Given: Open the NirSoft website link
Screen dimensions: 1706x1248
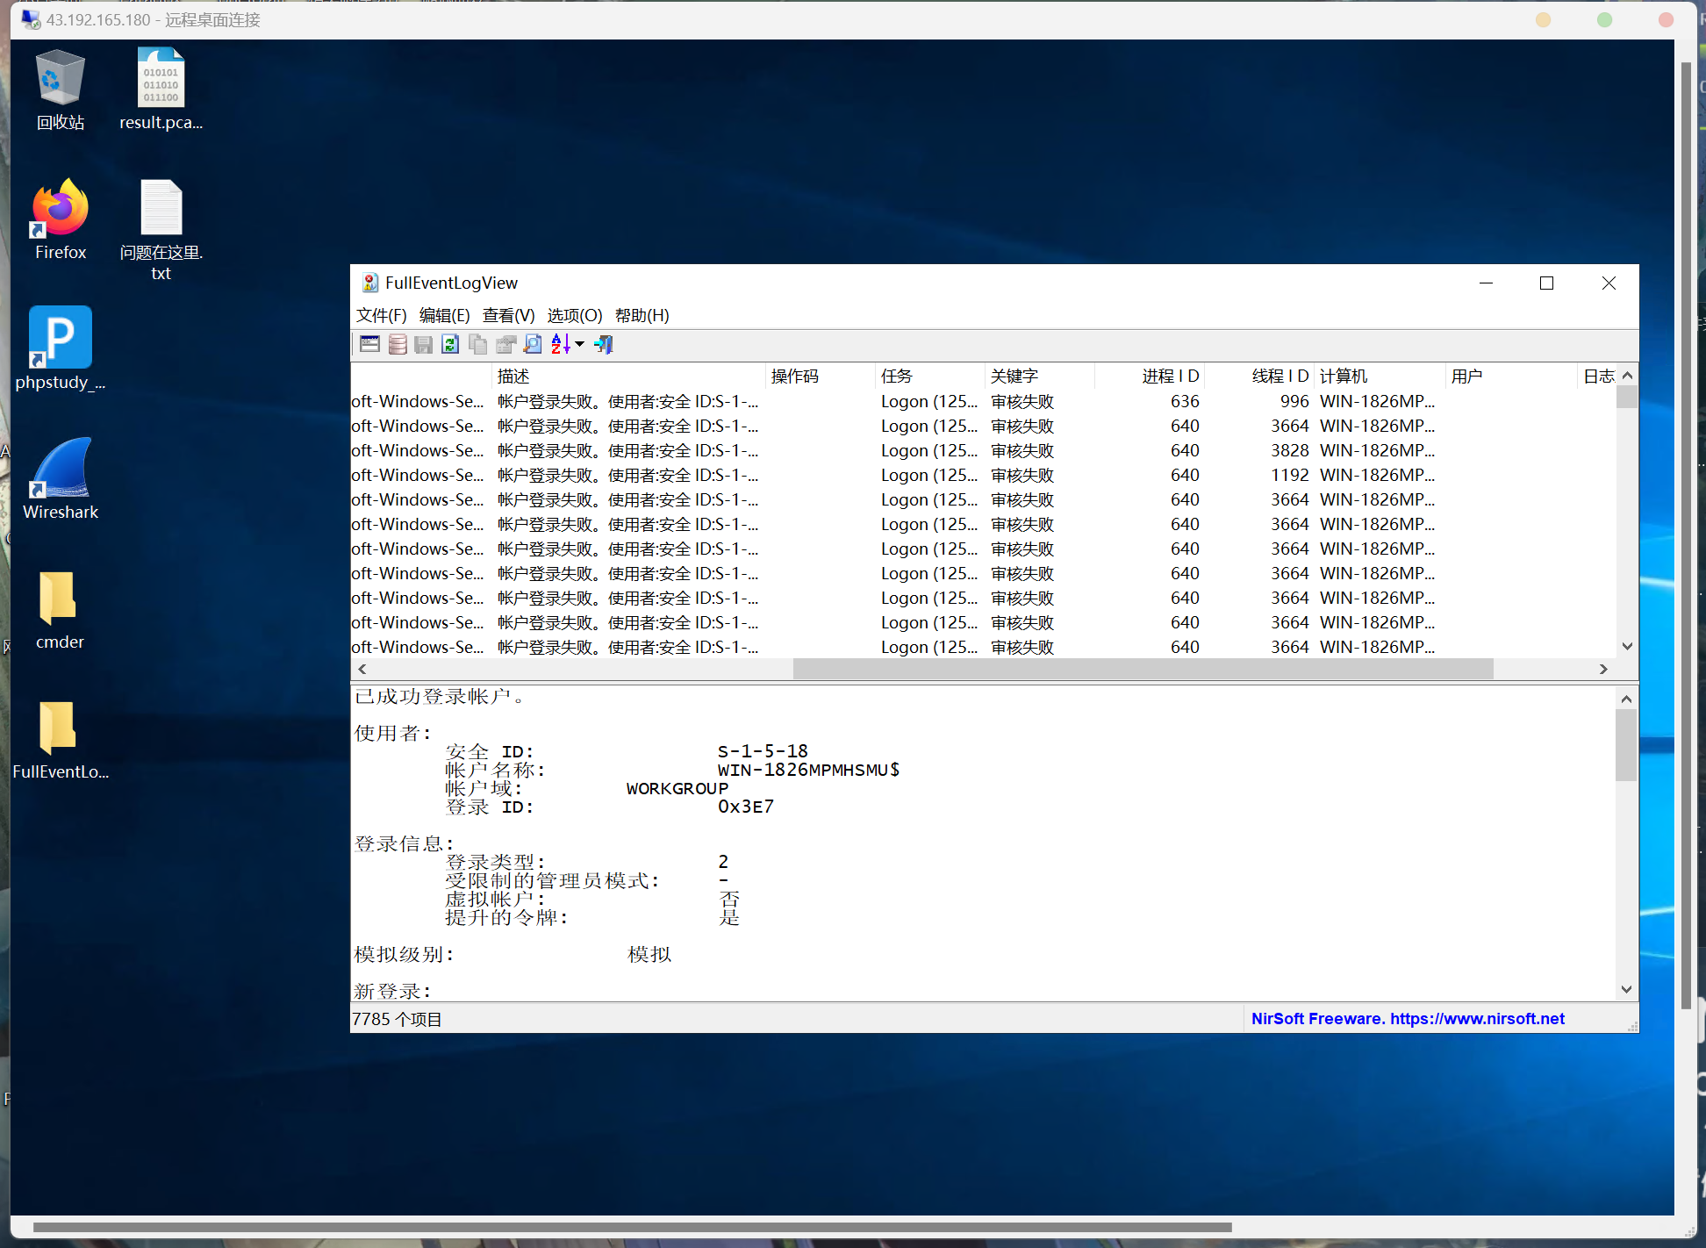Looking at the screenshot, I should (1407, 1019).
